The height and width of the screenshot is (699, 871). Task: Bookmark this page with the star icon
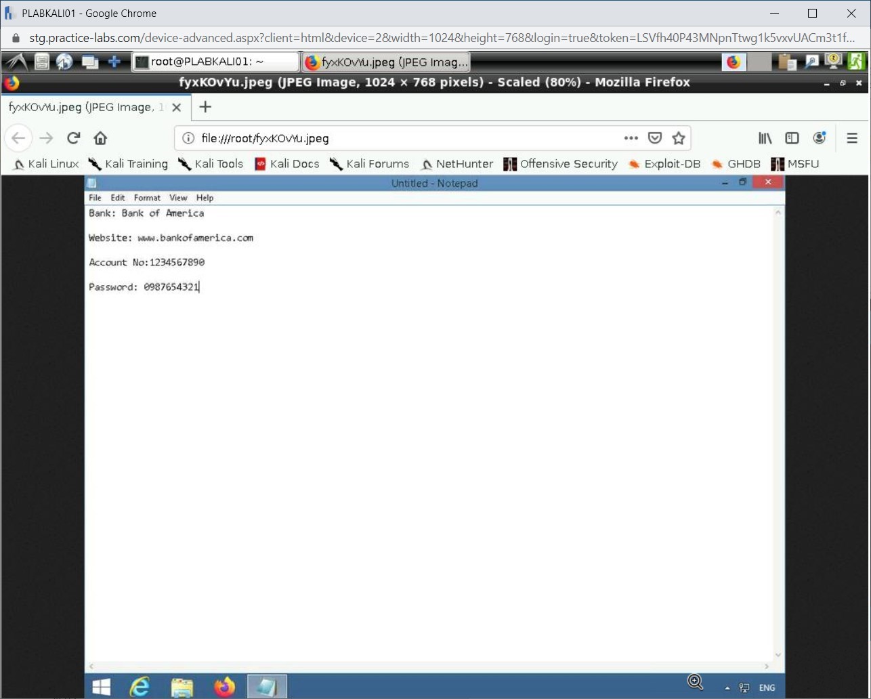[x=679, y=138]
